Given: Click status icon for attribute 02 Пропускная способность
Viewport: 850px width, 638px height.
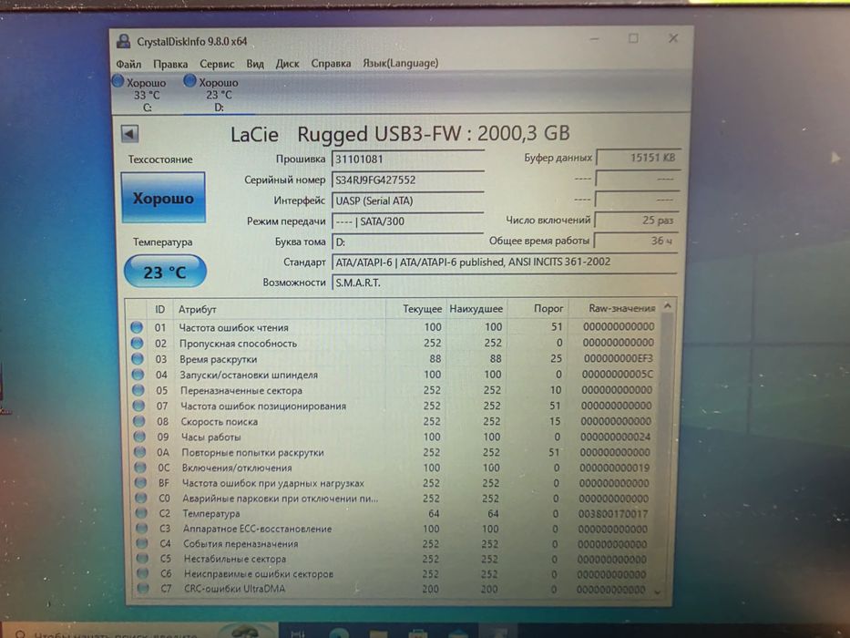Looking at the screenshot, I should point(138,343).
